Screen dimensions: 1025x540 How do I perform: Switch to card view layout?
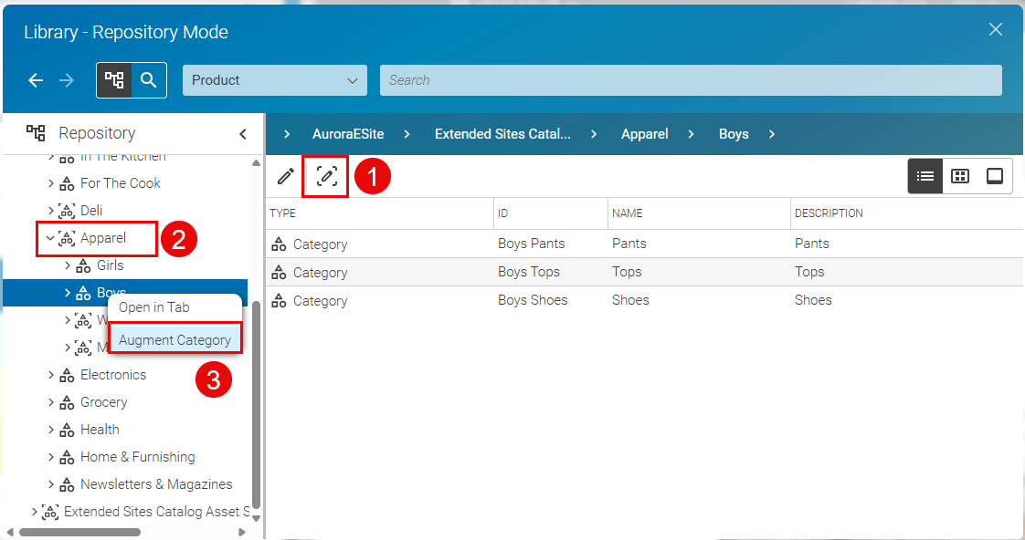point(994,175)
